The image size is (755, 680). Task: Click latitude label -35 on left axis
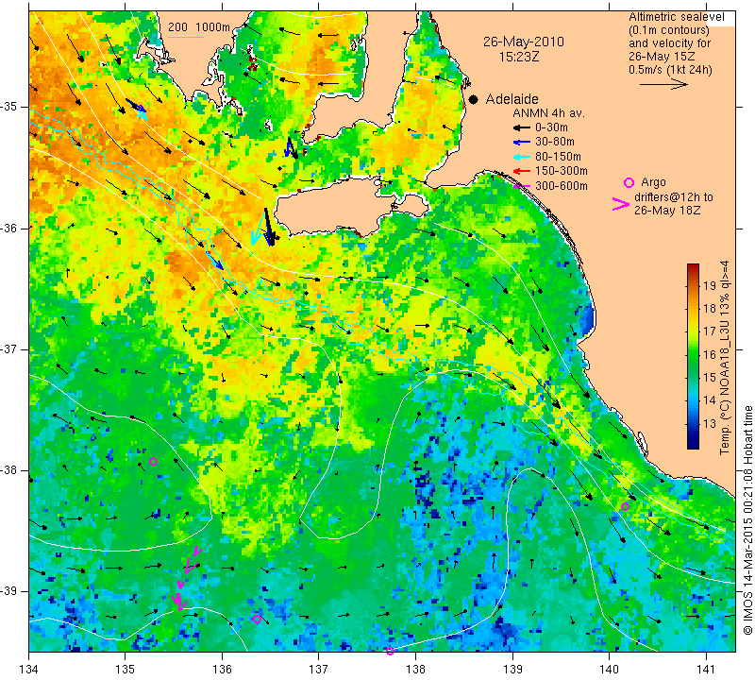point(10,107)
